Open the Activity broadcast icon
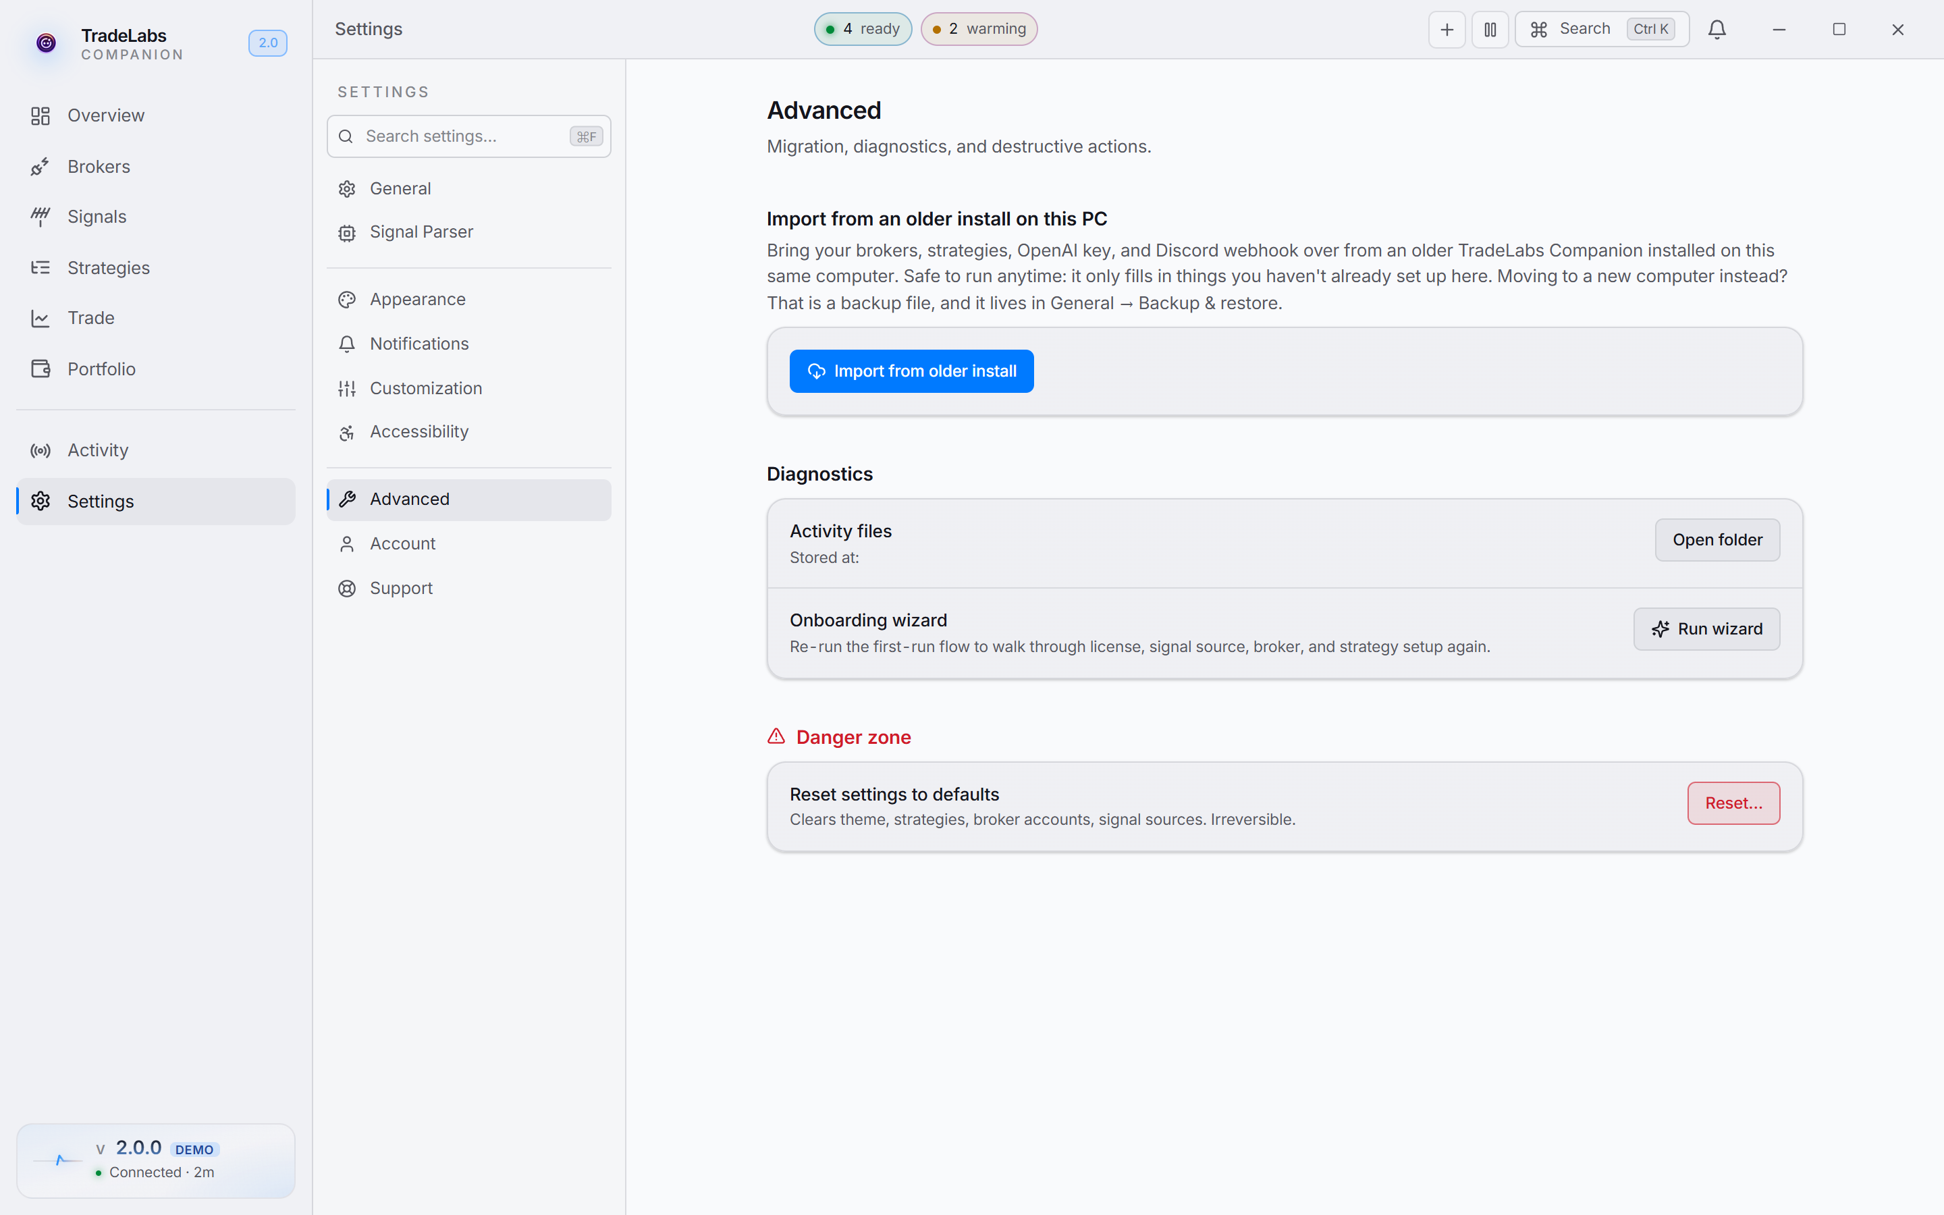This screenshot has height=1215, width=1944. [40, 451]
